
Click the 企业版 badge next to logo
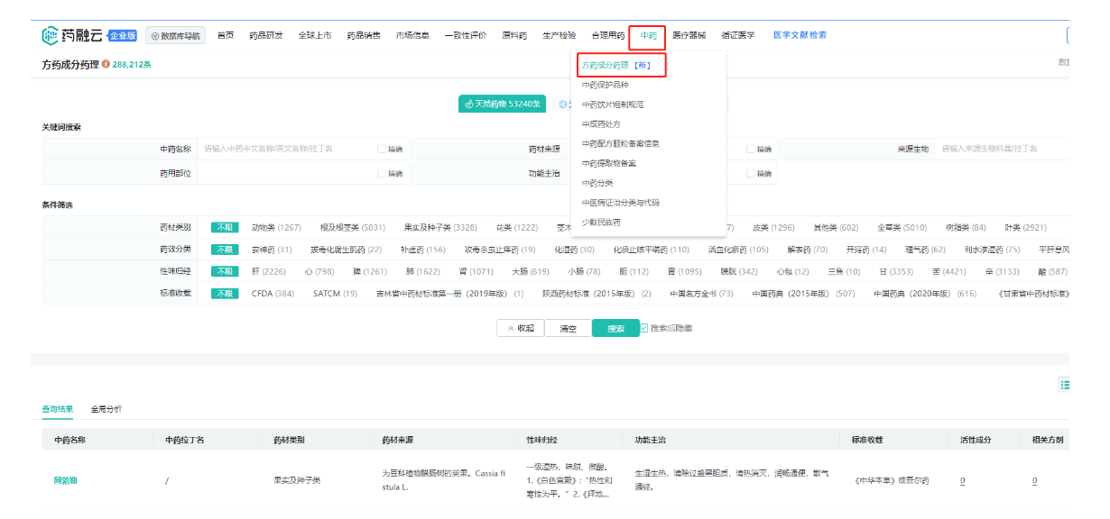122,36
